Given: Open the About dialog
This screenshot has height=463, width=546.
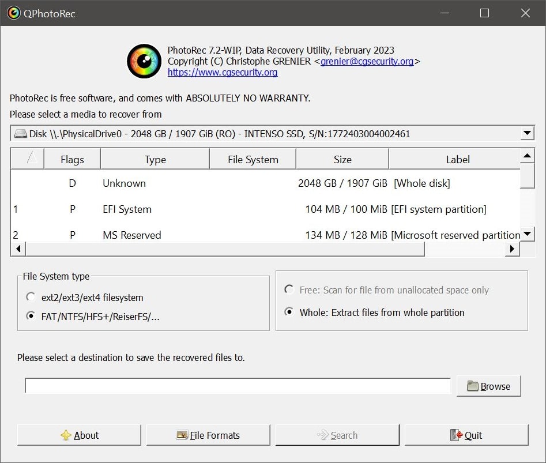Looking at the screenshot, I should click(x=79, y=435).
